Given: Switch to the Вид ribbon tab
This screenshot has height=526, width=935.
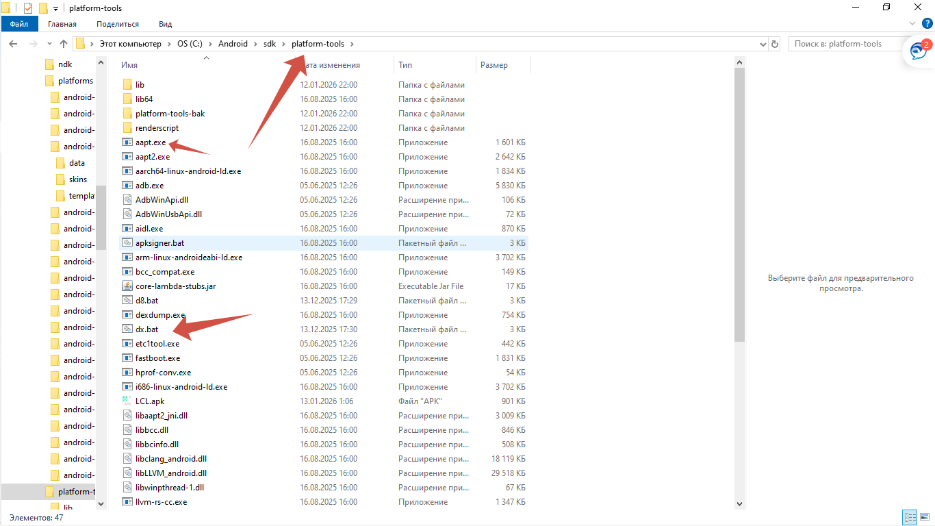Looking at the screenshot, I should (165, 24).
